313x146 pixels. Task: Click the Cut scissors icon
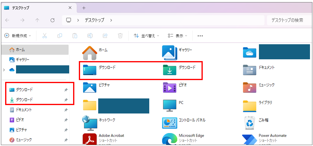point(44,36)
